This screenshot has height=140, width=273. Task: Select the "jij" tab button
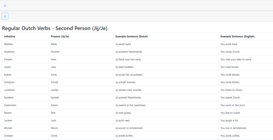pyautogui.click(x=5, y=16)
